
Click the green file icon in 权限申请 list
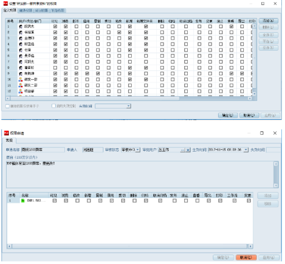(23, 201)
